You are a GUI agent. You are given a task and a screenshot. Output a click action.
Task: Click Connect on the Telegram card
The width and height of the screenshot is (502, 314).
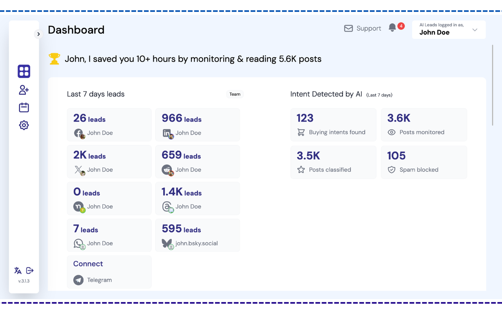point(88,264)
